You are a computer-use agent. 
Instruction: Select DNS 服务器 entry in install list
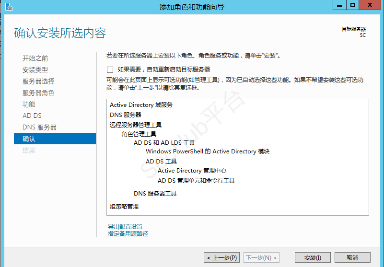[x=126, y=115]
